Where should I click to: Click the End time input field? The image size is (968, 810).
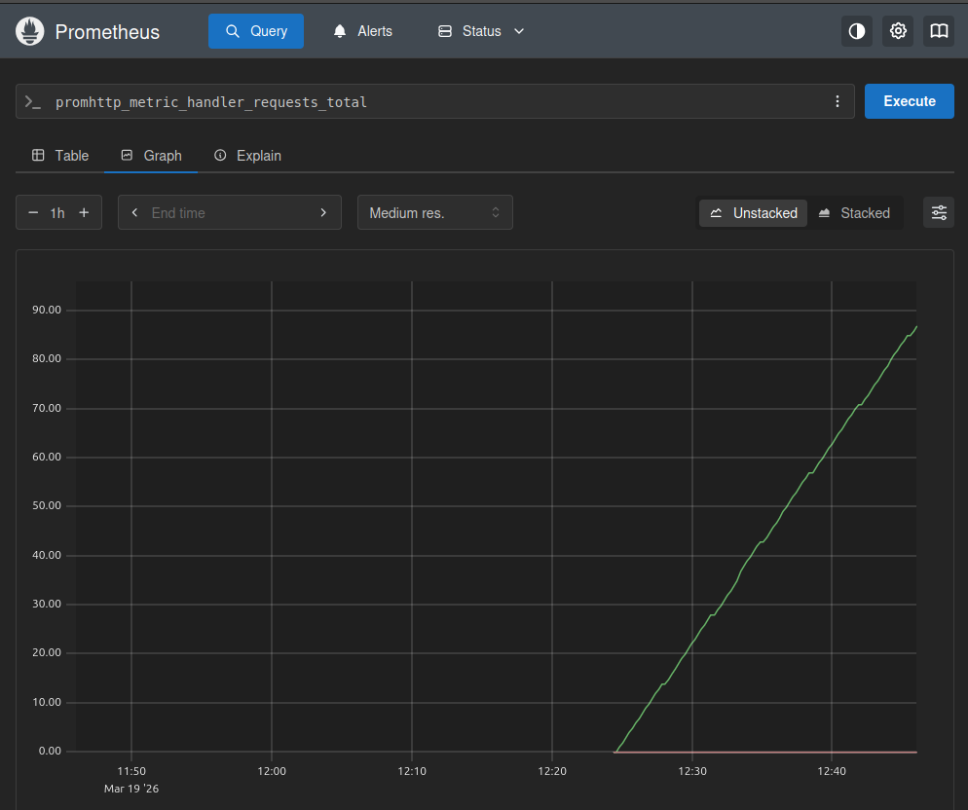[x=229, y=212]
